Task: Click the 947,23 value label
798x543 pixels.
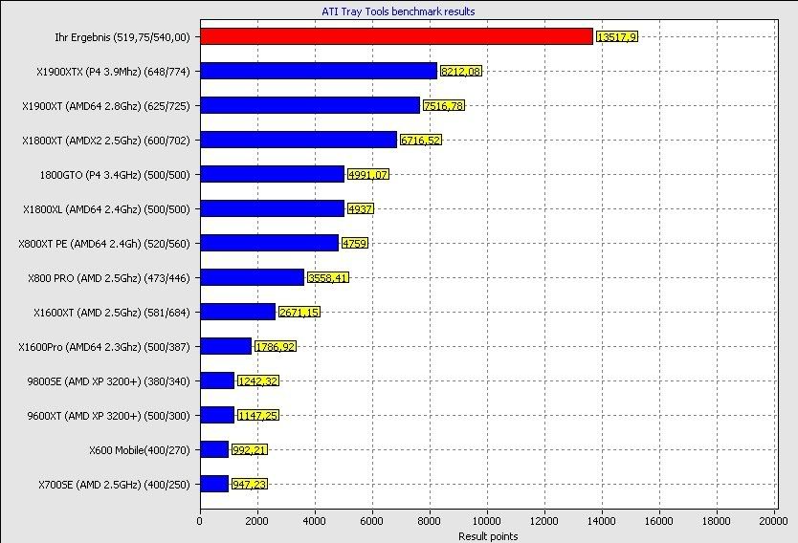Action: tap(250, 484)
